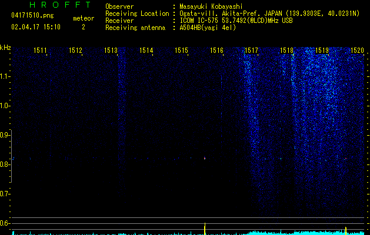Select the A504HB(yagi 4el) antenna value
The width and height of the screenshot is (370, 235).
[x=208, y=28]
